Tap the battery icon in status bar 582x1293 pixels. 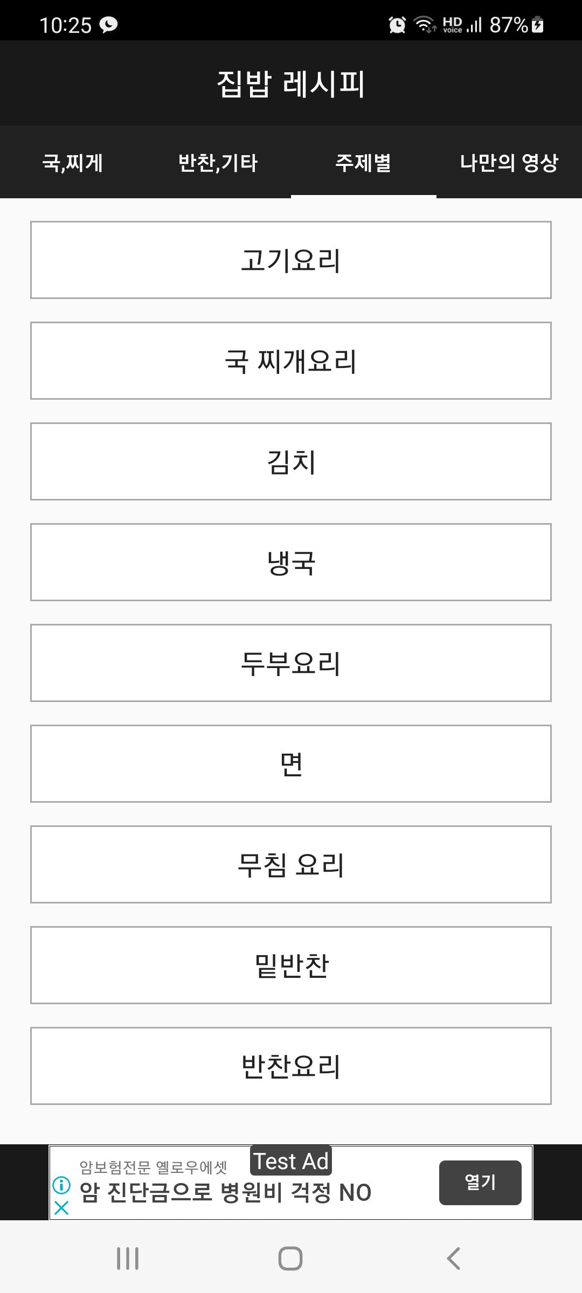538,25
